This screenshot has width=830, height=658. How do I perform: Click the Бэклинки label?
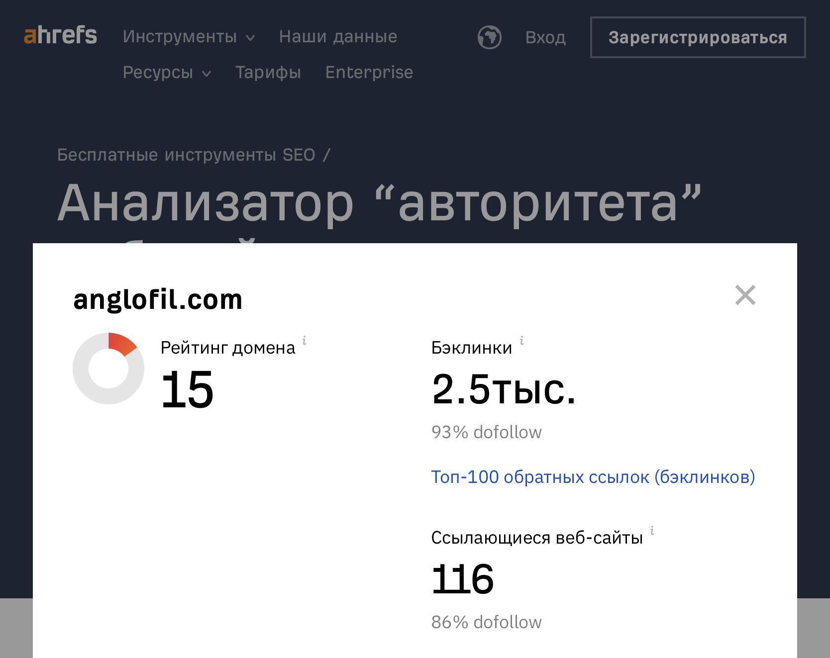coord(472,348)
